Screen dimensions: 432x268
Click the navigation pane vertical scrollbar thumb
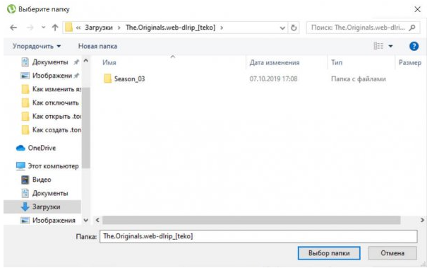86,127
